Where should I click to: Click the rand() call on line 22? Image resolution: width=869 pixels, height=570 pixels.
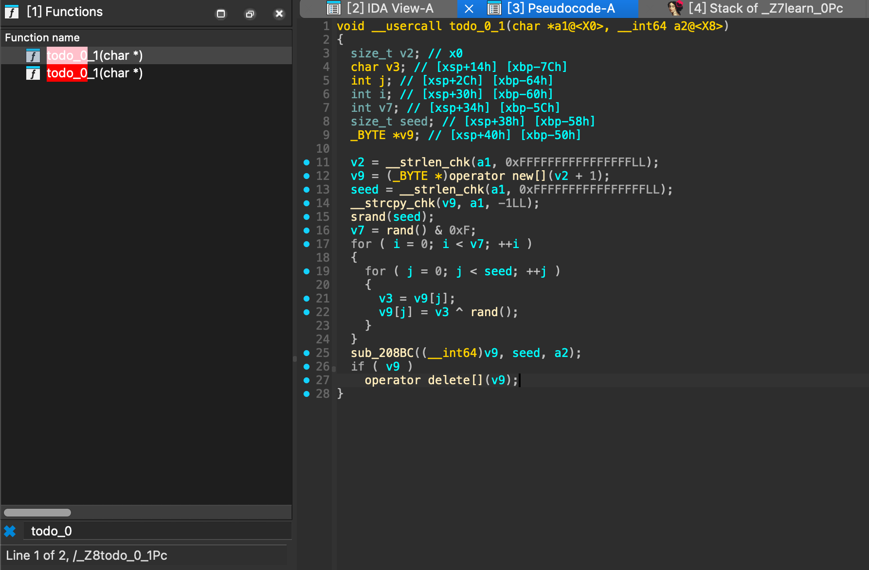pyautogui.click(x=491, y=312)
